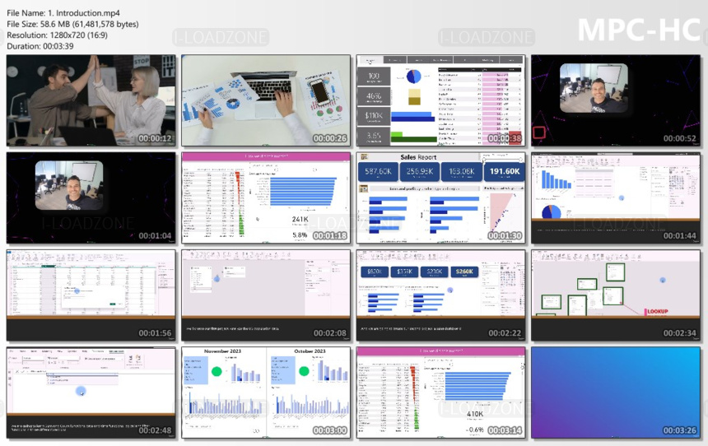Click the Duration 00:03:39 line

pyautogui.click(x=40, y=46)
